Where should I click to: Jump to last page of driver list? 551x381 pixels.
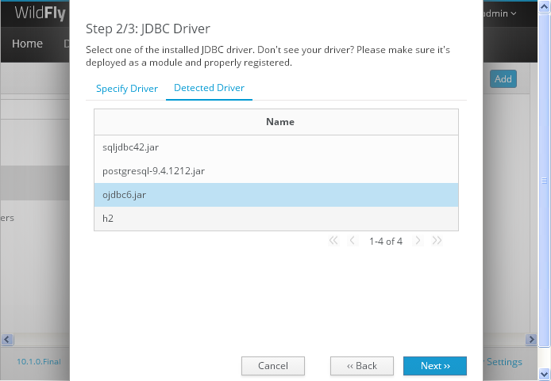[437, 241]
